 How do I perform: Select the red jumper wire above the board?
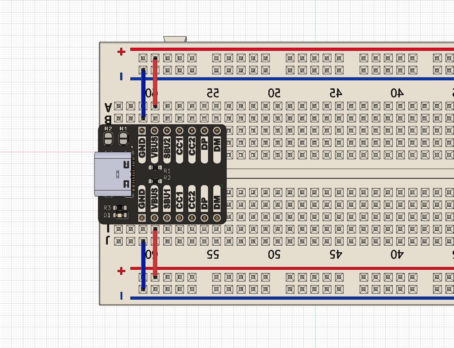[x=155, y=82]
